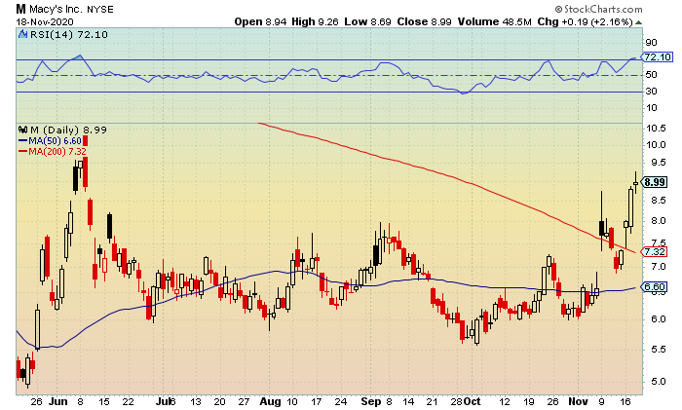Click the green up-triangle beside Chg

pyautogui.click(x=638, y=22)
